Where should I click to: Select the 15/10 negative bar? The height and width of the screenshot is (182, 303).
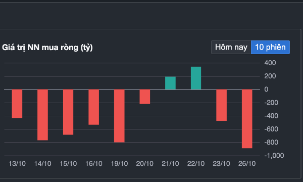[x=68, y=112]
